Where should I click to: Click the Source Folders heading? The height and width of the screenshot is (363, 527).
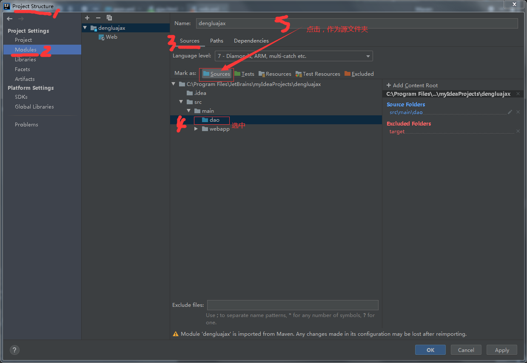pos(406,104)
